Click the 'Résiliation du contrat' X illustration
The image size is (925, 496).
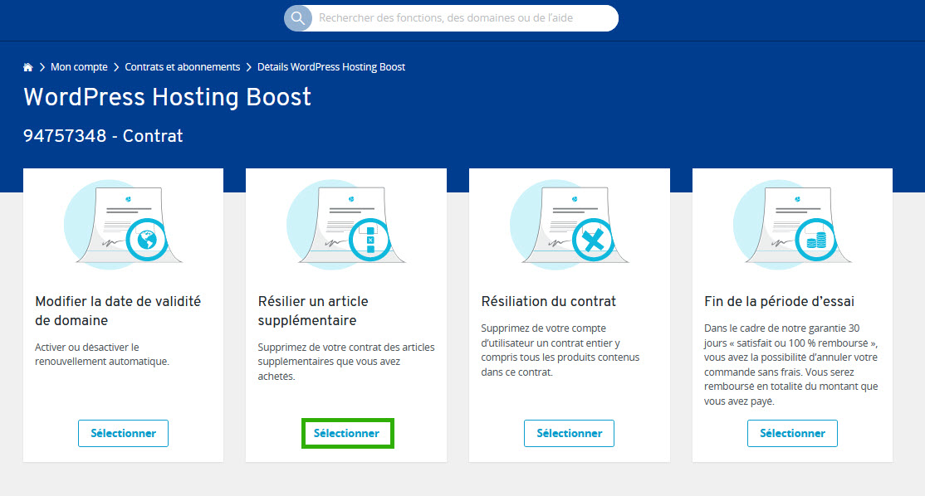569,225
